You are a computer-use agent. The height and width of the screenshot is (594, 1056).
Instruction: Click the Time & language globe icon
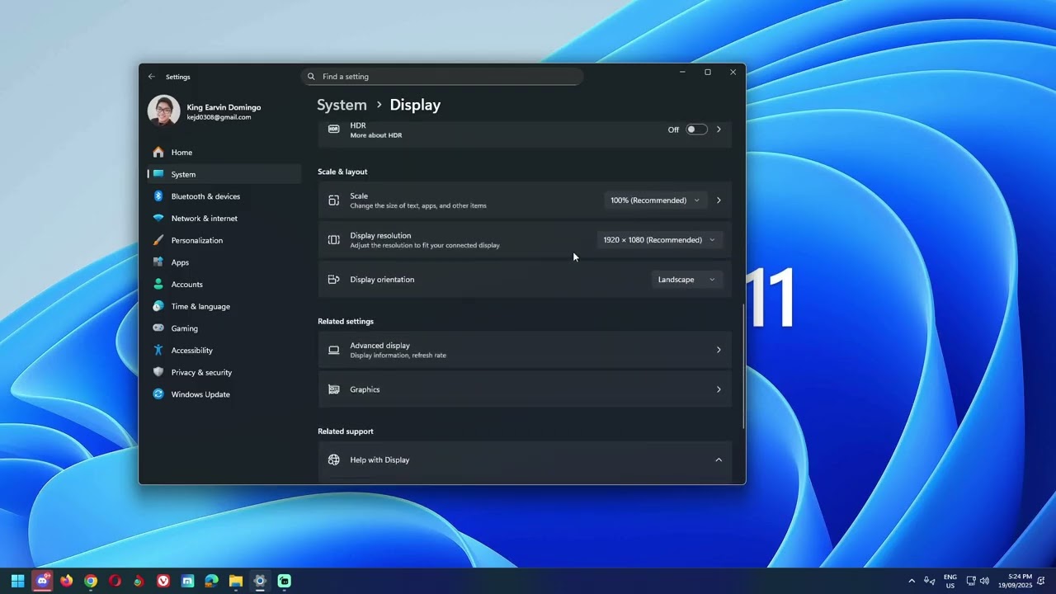pos(158,306)
